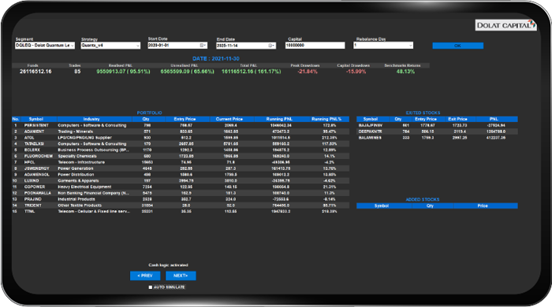Click the Heavy Electrical Equipment industry cell
The width and height of the screenshot is (552, 307).
[84, 187]
